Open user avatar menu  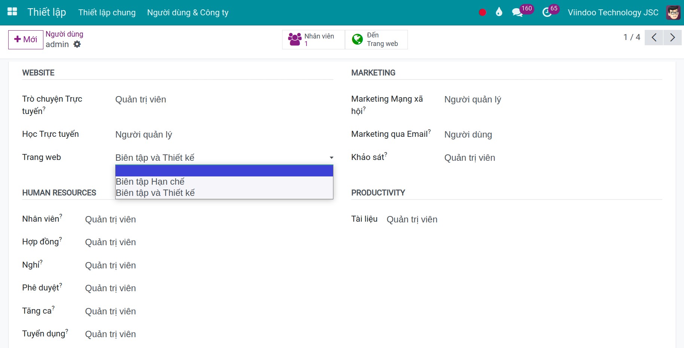click(x=673, y=12)
